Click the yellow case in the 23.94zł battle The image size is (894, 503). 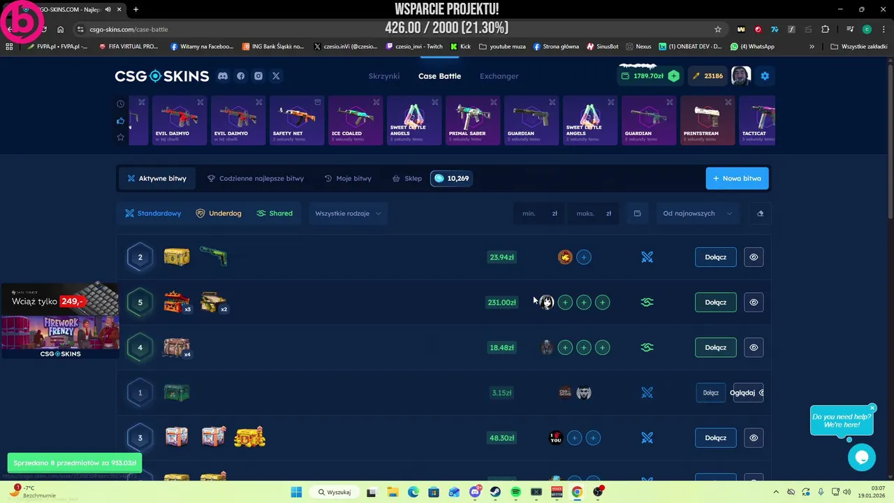tap(177, 257)
